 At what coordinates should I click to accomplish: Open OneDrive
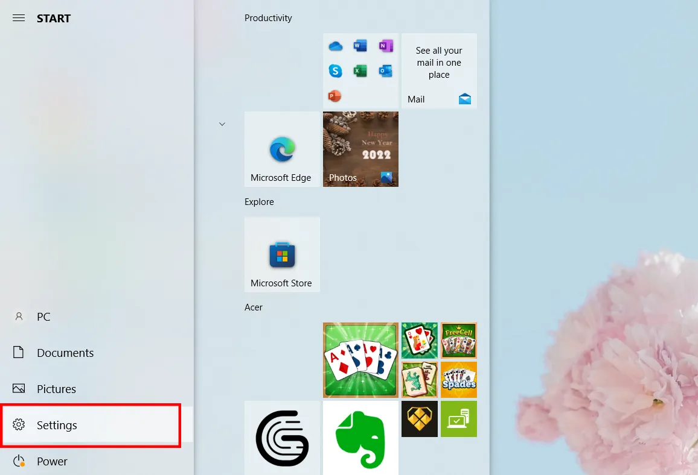(335, 45)
